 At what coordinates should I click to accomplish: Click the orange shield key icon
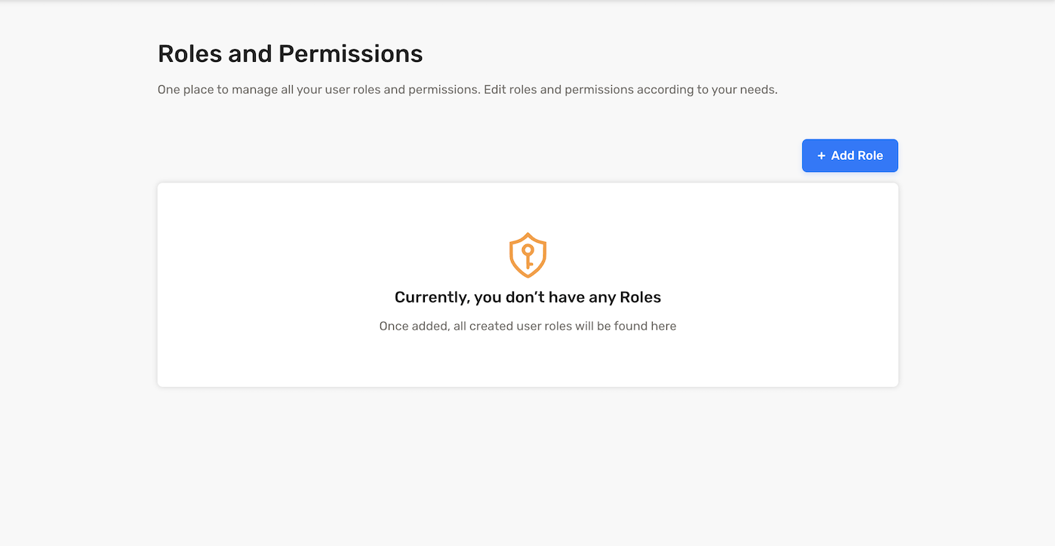[527, 255]
